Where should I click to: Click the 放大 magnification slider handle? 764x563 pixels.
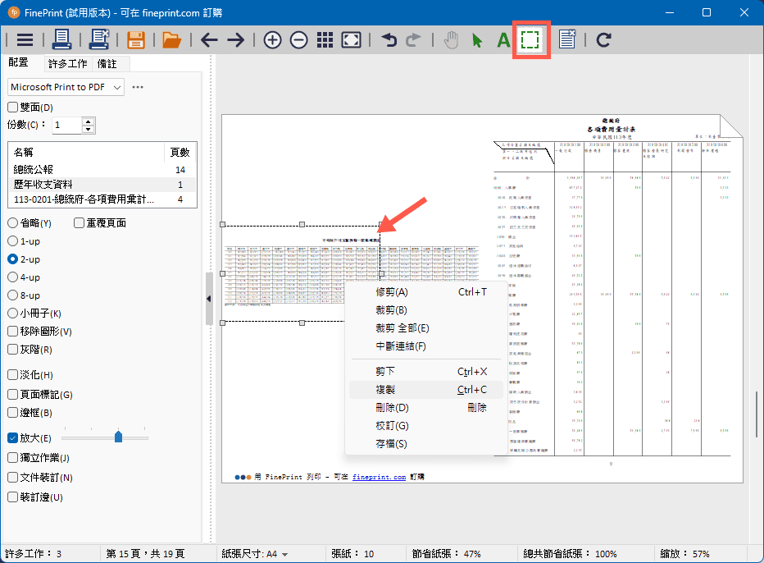point(118,437)
